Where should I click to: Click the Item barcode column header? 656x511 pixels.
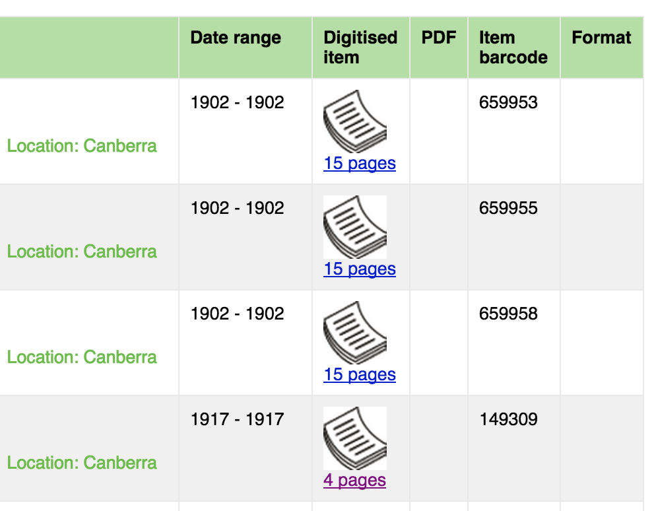513,48
